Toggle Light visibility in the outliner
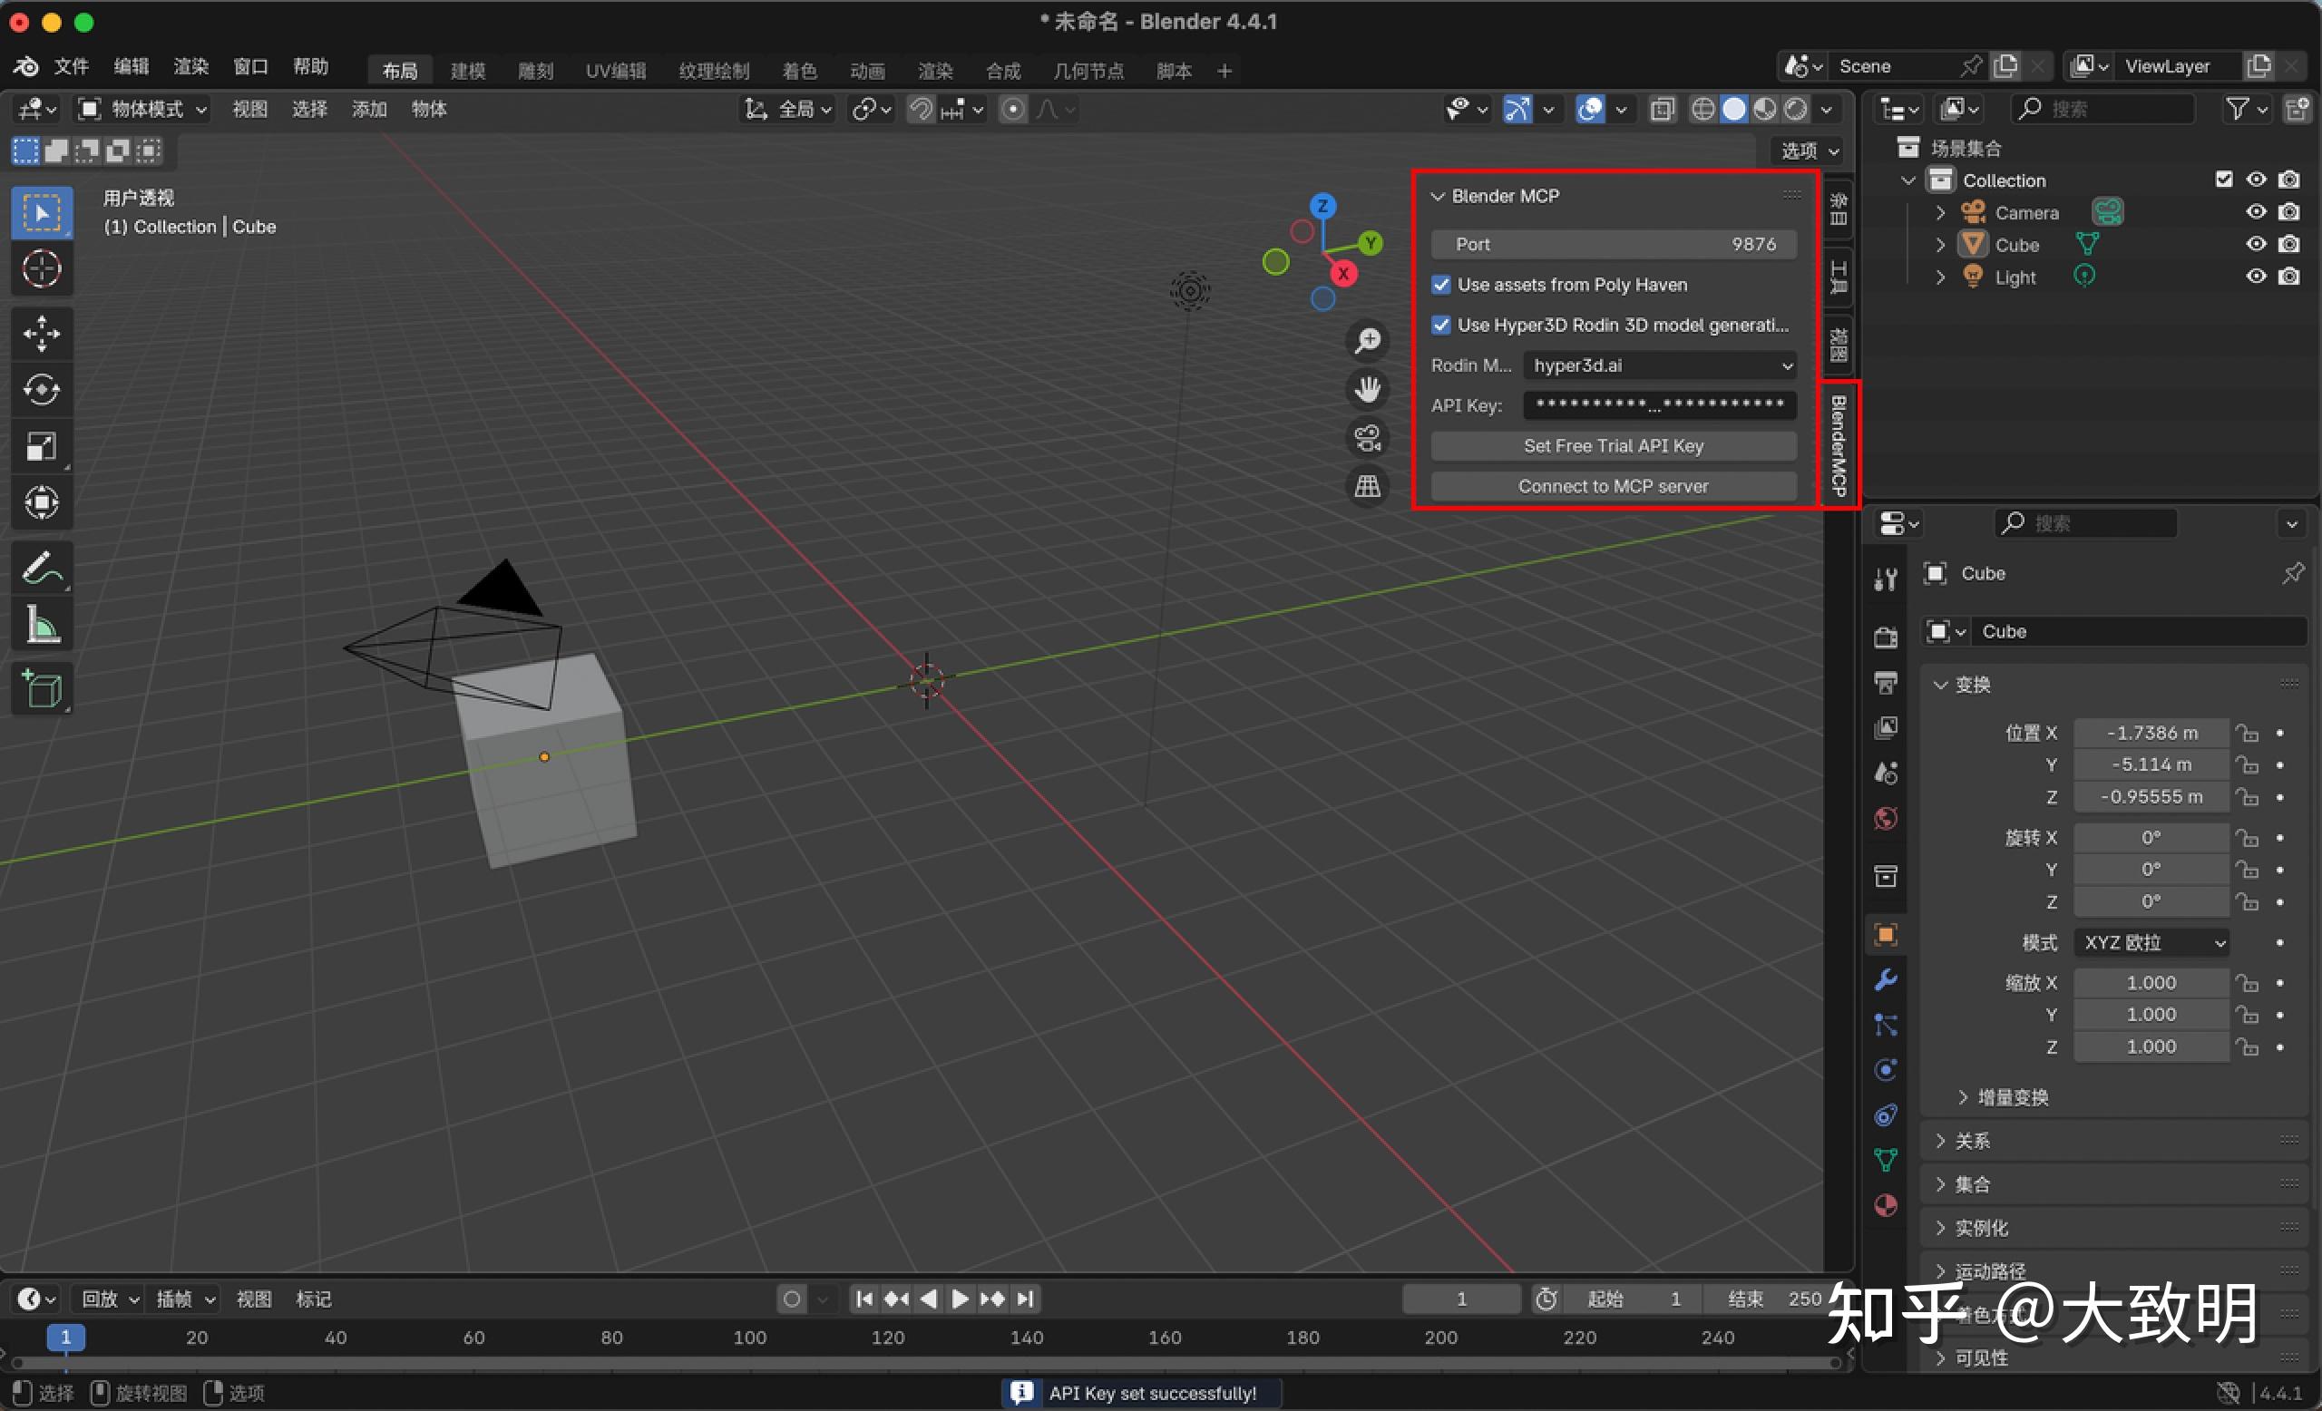2322x1411 pixels. coord(2256,276)
